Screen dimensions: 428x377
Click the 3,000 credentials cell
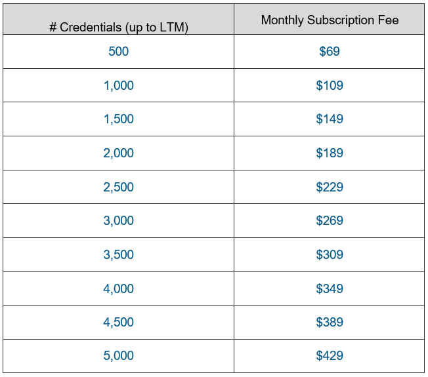point(118,220)
